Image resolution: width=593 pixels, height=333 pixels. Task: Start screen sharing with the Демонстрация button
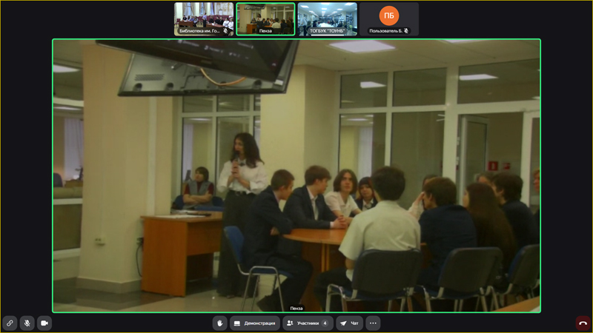coord(255,323)
